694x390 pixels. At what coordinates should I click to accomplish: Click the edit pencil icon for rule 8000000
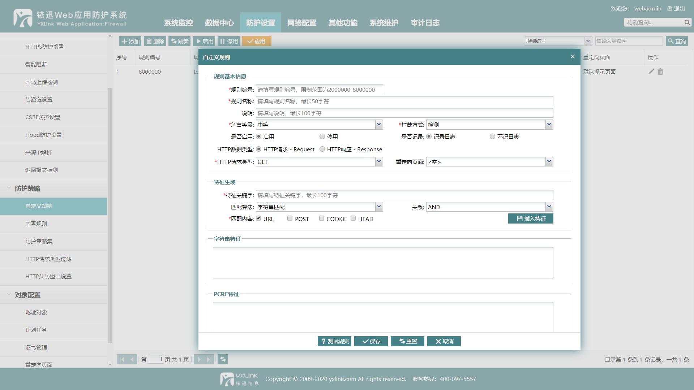point(651,71)
